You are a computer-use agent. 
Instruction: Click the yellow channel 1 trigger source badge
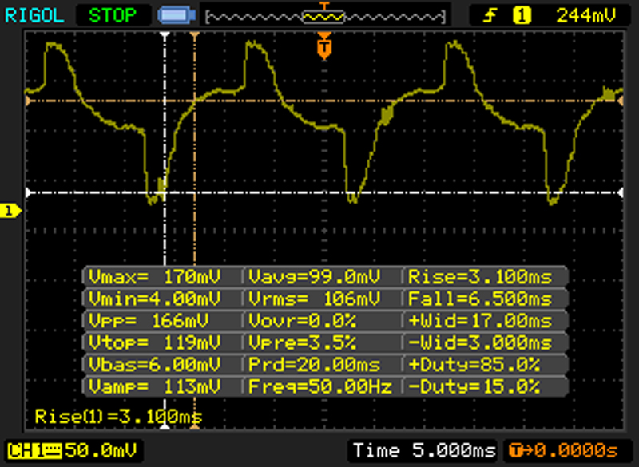522,16
